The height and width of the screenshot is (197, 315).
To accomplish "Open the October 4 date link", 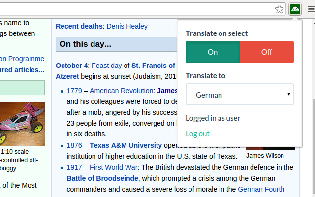I will (x=72, y=66).
